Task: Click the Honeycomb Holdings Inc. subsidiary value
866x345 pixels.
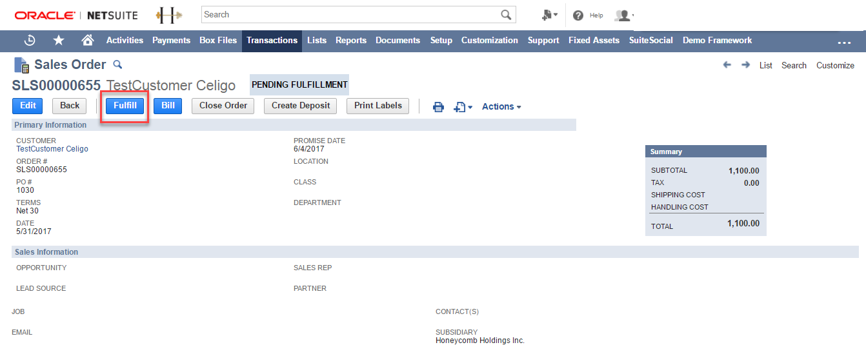Action: [480, 340]
